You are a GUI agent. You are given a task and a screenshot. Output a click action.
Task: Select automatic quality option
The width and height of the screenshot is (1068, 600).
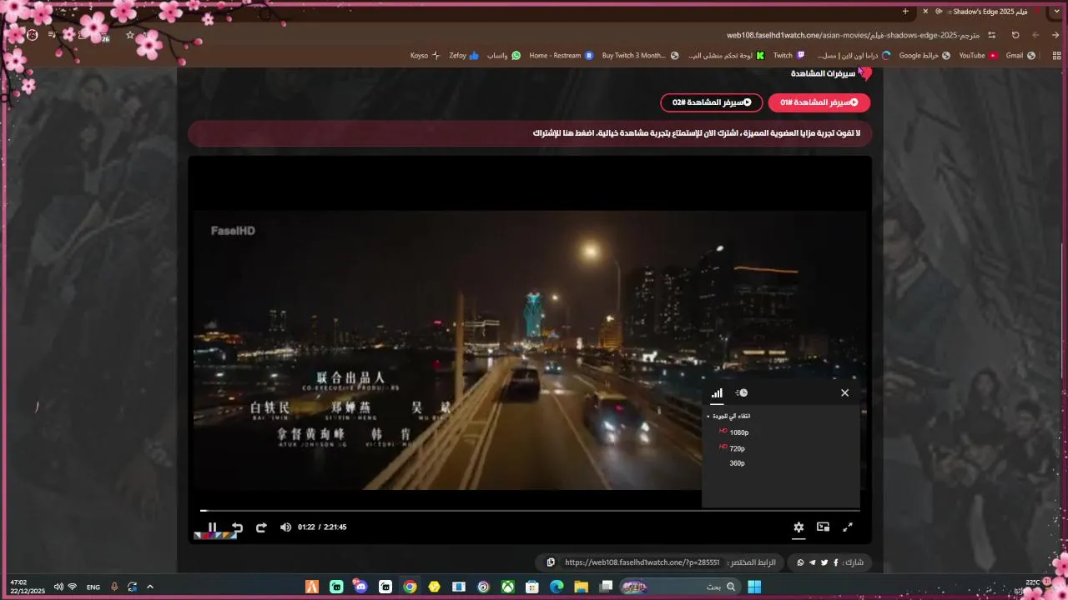tap(730, 416)
